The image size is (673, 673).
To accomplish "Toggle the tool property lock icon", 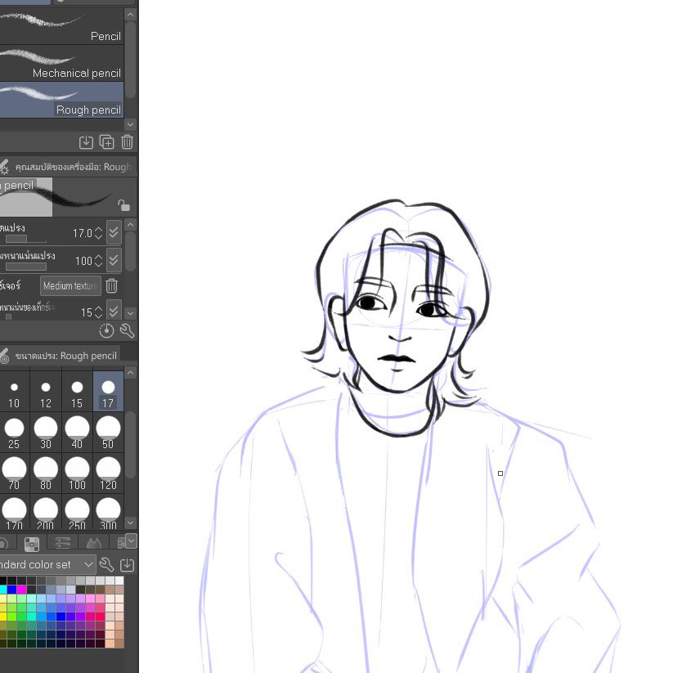I will 123,205.
